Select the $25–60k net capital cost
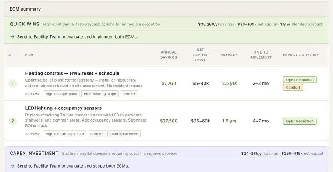 201,121
